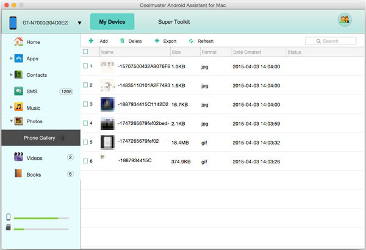Screen dimensions: 366x250
Task: Collapse the Photos section arrow
Action: tap(11, 121)
